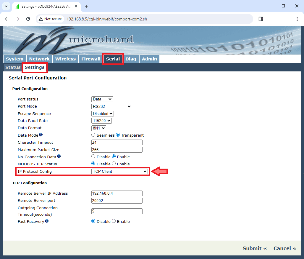This screenshot has width=304, height=259.
Task: Click the Not secure site info chip
Action: coord(50,19)
